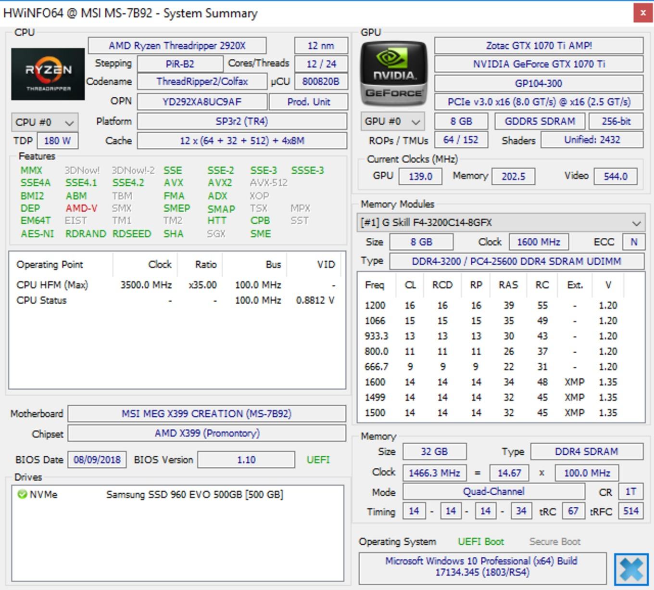Click the tRFC value 514 field
654x590 pixels.
click(631, 511)
